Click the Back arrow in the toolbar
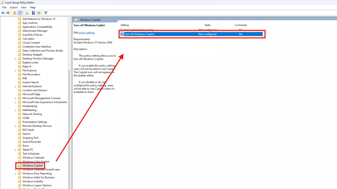 (x=3, y=13)
